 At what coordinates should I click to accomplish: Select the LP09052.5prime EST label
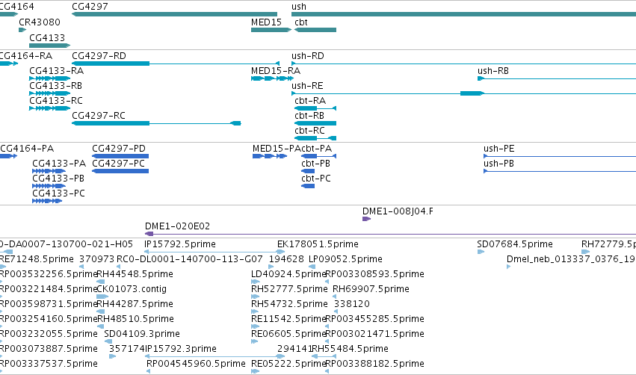(x=345, y=259)
